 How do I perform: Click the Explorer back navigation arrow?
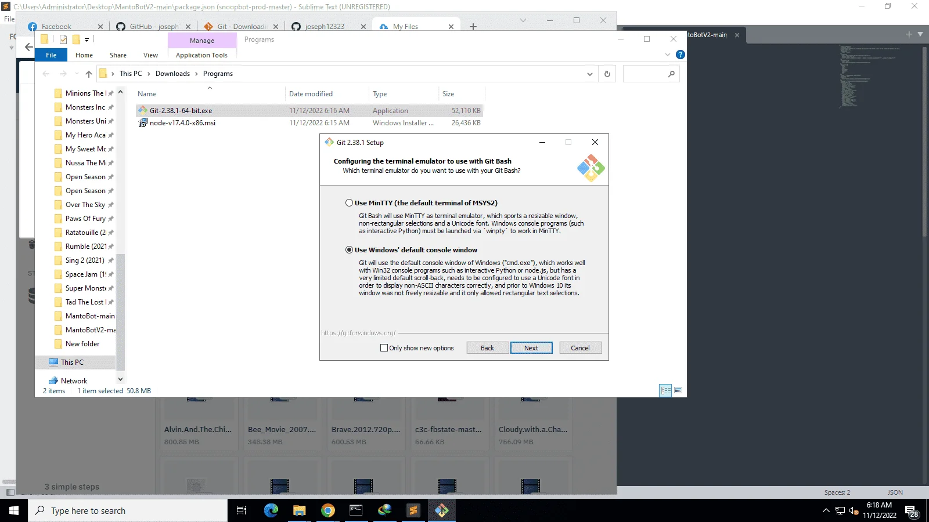[x=46, y=74]
